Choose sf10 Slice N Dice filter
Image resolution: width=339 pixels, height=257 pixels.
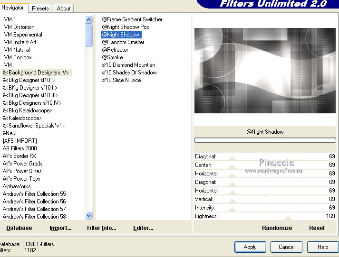pos(121,80)
